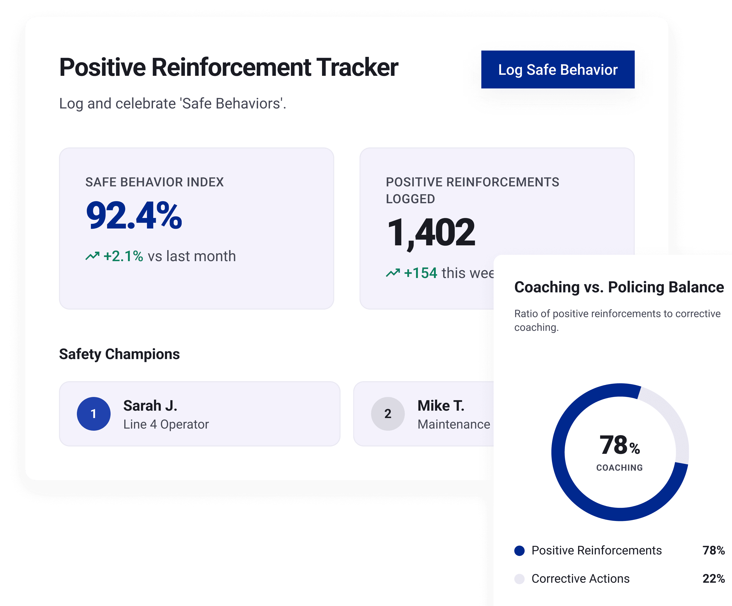Image resolution: width=732 pixels, height=606 pixels.
Task: Click the trend arrow beside +2.1%
Action: [92, 256]
